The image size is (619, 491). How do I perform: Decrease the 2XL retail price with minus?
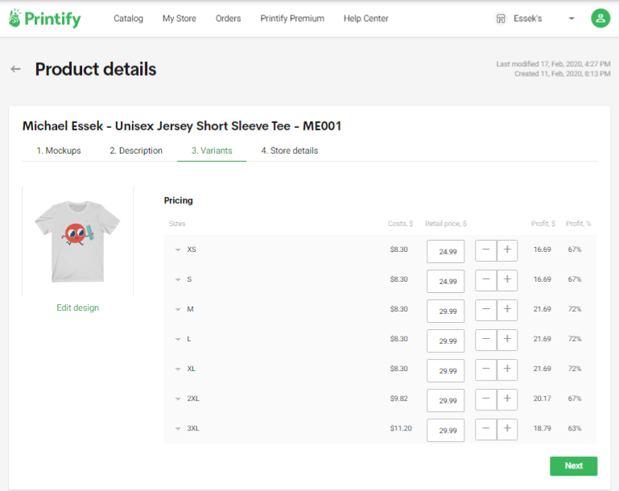point(485,399)
